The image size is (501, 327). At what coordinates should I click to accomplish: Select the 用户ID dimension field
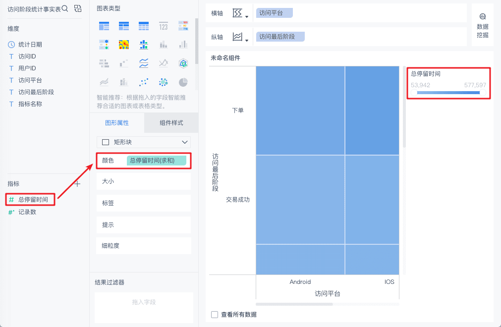click(x=27, y=68)
